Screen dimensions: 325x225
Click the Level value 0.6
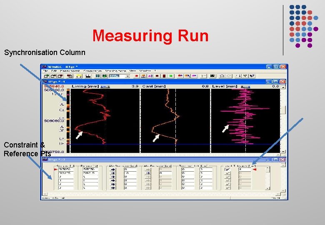click(275, 86)
